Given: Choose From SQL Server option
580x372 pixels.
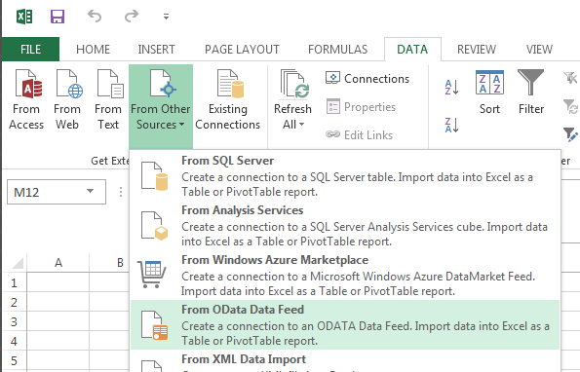Looking at the screenshot, I should (345, 175).
